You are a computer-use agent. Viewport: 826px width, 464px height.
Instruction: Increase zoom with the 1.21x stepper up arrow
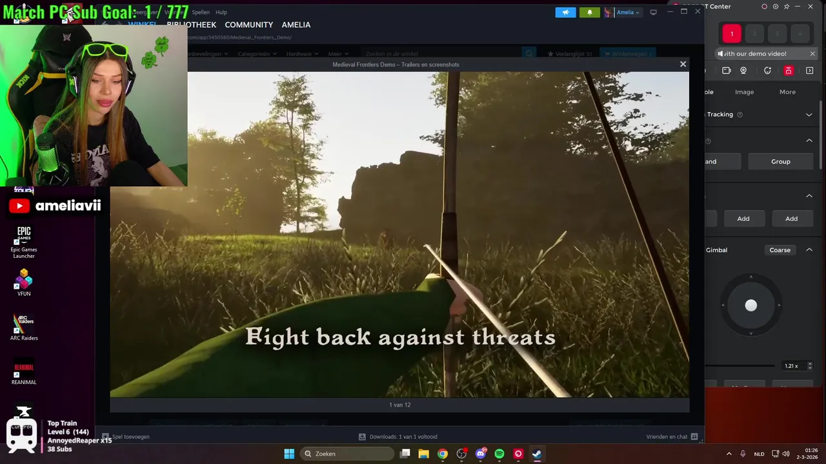pyautogui.click(x=810, y=363)
